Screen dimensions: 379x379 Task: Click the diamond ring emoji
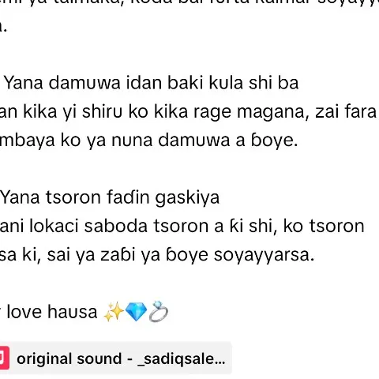(x=159, y=312)
